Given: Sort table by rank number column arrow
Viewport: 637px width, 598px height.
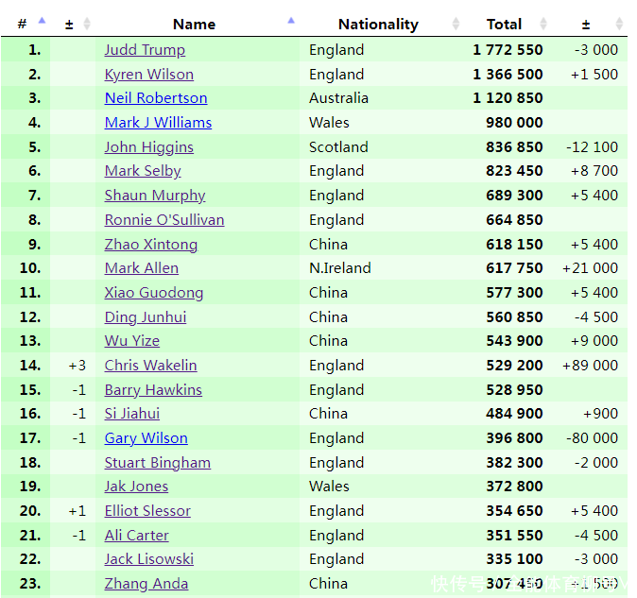Looking at the screenshot, I should [x=42, y=23].
